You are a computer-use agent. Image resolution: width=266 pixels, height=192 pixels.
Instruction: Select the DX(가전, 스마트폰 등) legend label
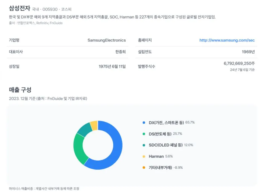[166, 123]
